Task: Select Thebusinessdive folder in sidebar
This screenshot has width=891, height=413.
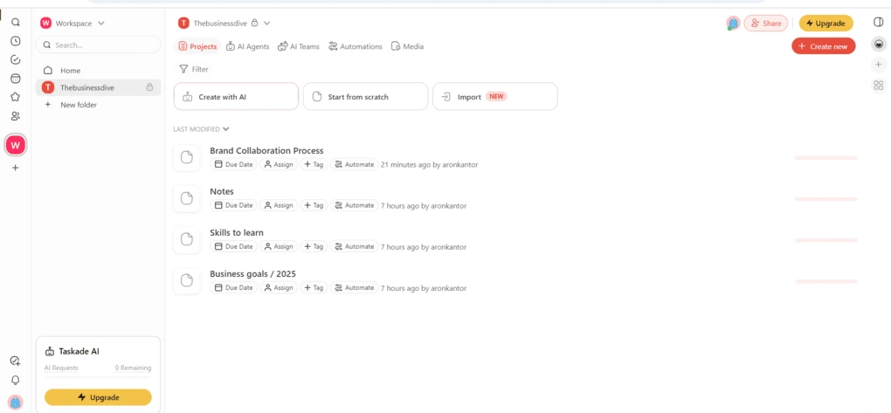Action: (x=99, y=87)
